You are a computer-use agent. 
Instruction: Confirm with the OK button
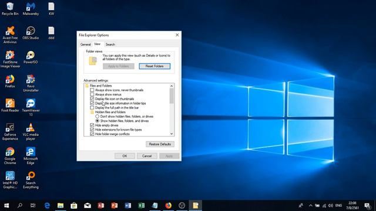[125, 156]
